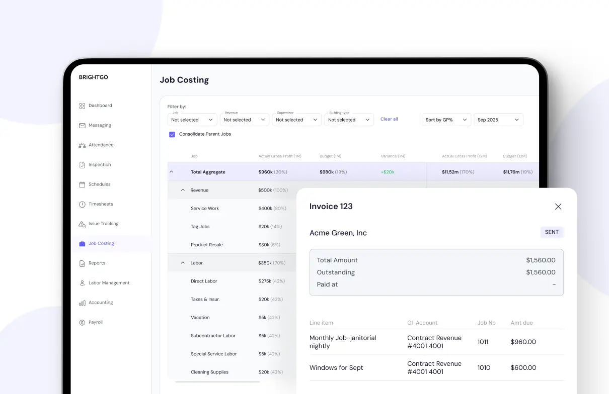Screen dimensions: 609x394
Task: Select the Dashboard icon in the sidebar
Action: (x=82, y=106)
